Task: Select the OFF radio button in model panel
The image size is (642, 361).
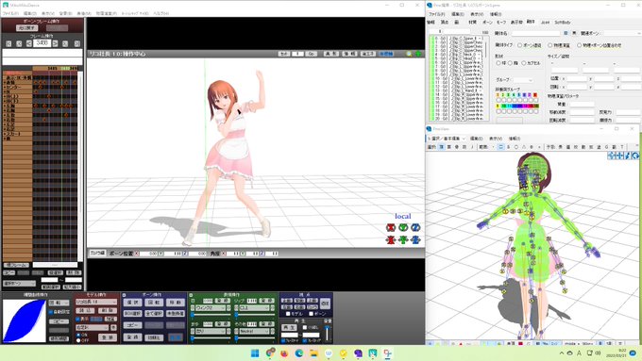Action: [x=78, y=339]
